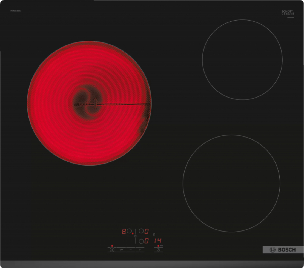The width and height of the screenshot is (304, 268).
Task: Select the upper right zone selector circle
Action: coord(141,231)
